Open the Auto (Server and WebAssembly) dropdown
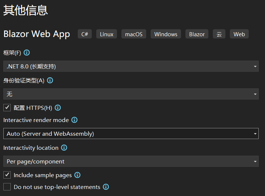Image resolution: width=265 pixels, height=196 pixels. pyautogui.click(x=131, y=134)
